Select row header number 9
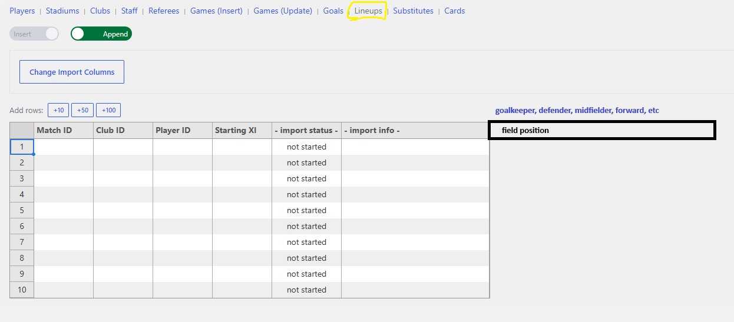 (22, 274)
